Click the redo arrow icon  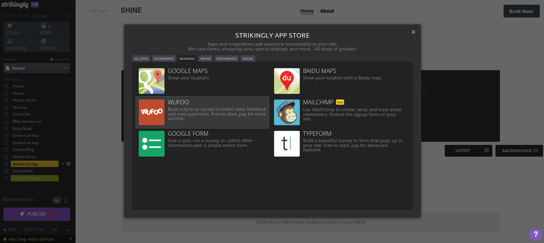(68, 15)
